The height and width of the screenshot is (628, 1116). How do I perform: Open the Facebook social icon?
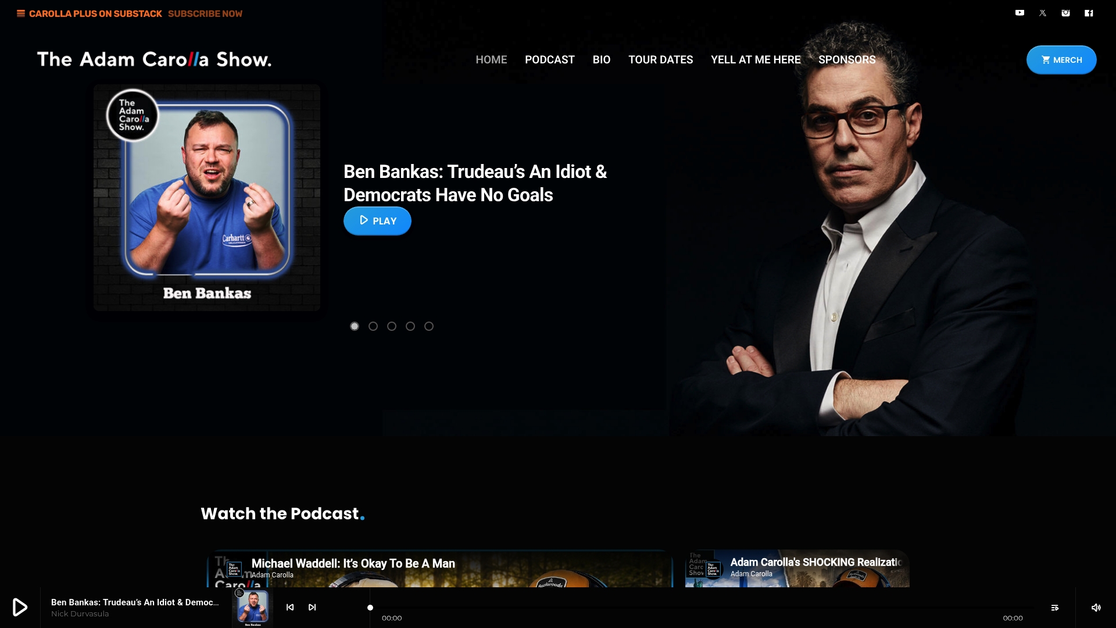[1089, 13]
